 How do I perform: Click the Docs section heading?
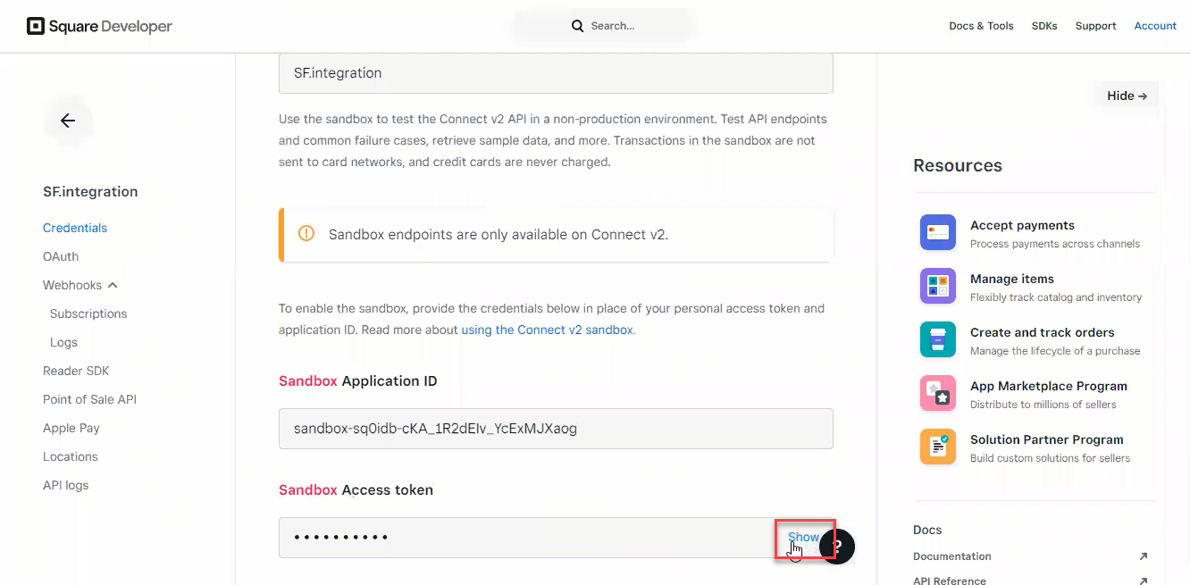[x=927, y=530]
